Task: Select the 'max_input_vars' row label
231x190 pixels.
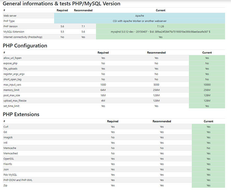Action: 12,85
